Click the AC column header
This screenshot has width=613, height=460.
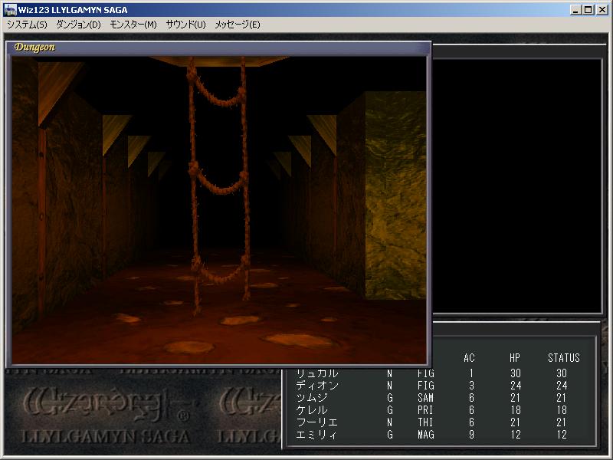[x=470, y=358]
